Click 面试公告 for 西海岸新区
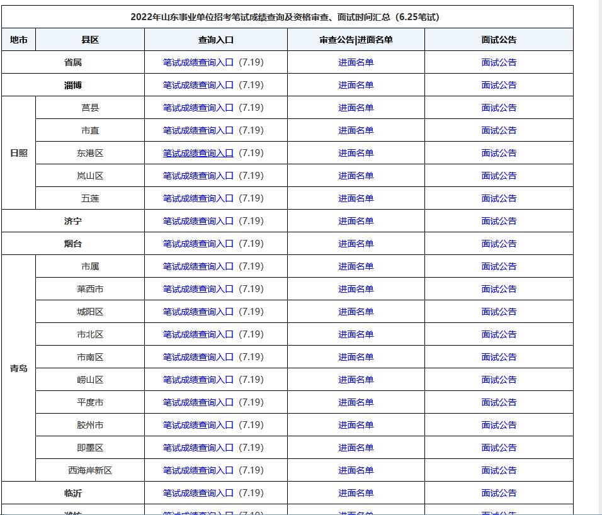The height and width of the screenshot is (515, 602). (499, 470)
